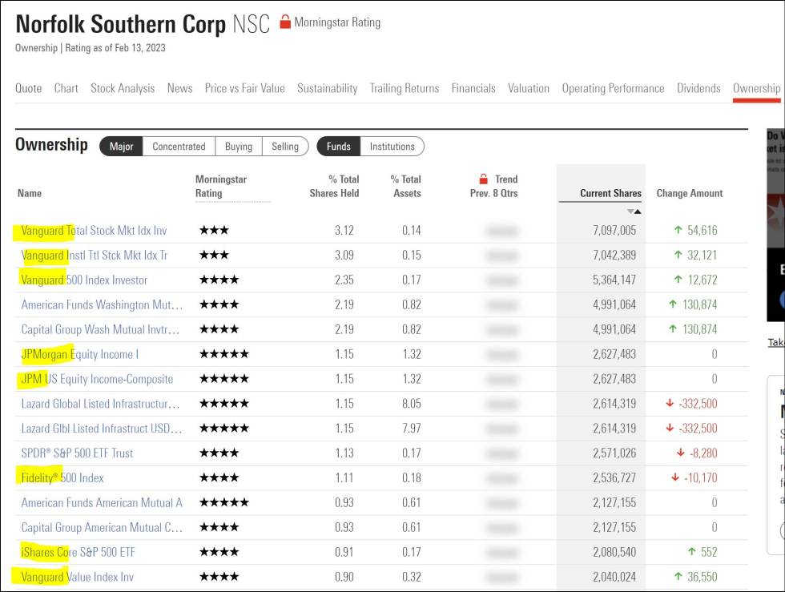The width and height of the screenshot is (785, 592).
Task: Open Vanguard Value Index Inv fund
Action: (x=77, y=577)
